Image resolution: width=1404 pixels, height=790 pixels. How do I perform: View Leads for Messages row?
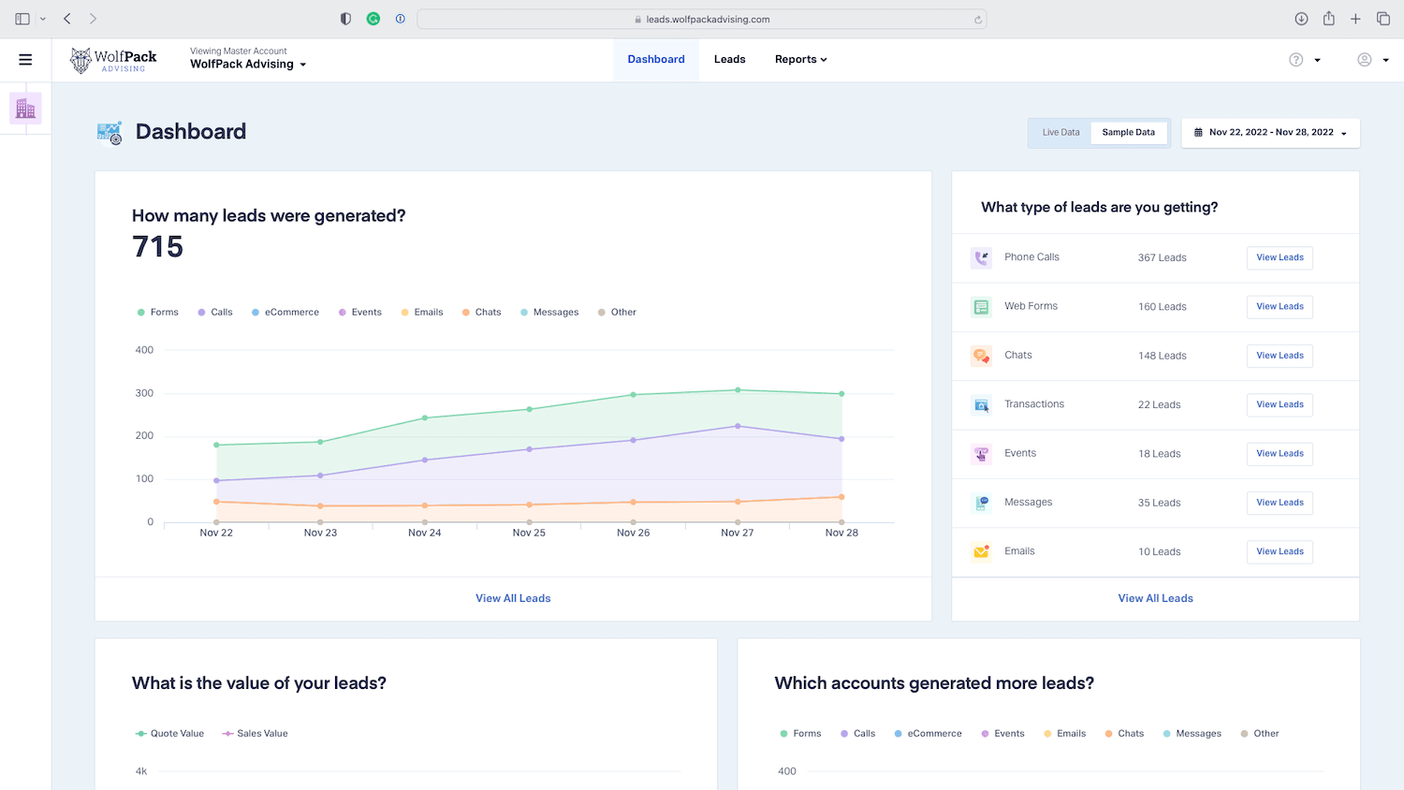(1280, 503)
